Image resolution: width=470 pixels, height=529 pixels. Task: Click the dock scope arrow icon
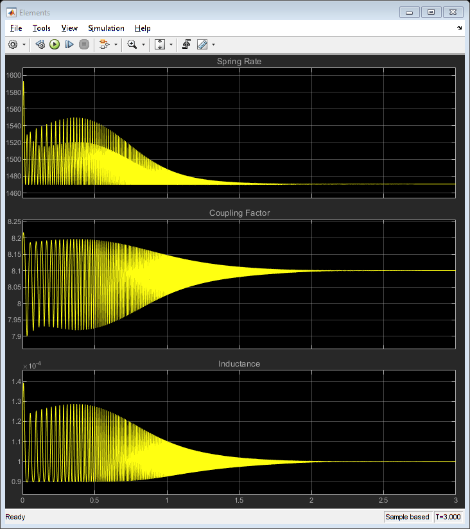460,28
